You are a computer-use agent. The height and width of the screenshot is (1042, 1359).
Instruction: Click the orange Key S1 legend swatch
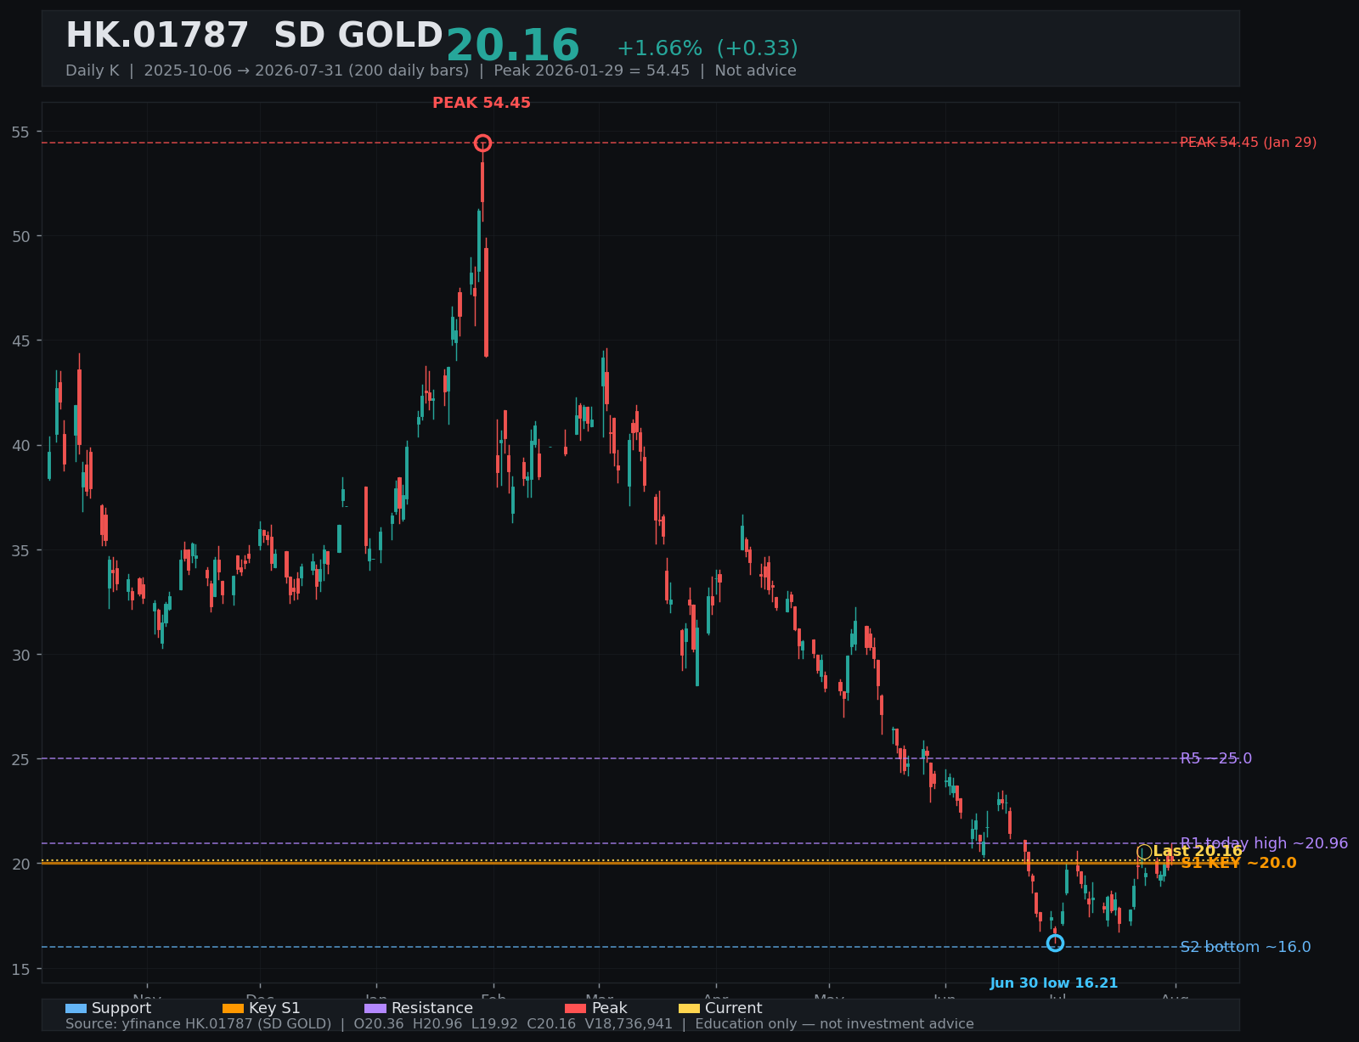233,1008
